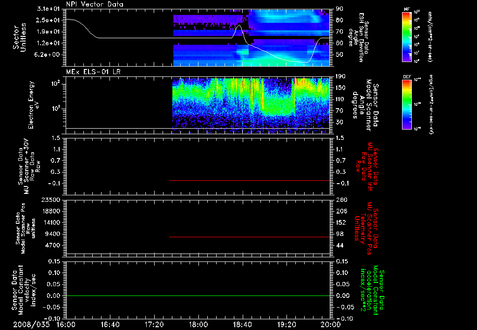Viewport: 477px width, 330px height.
Task: Click the 'NPI Vector Data' panel title
Action: [95, 4]
